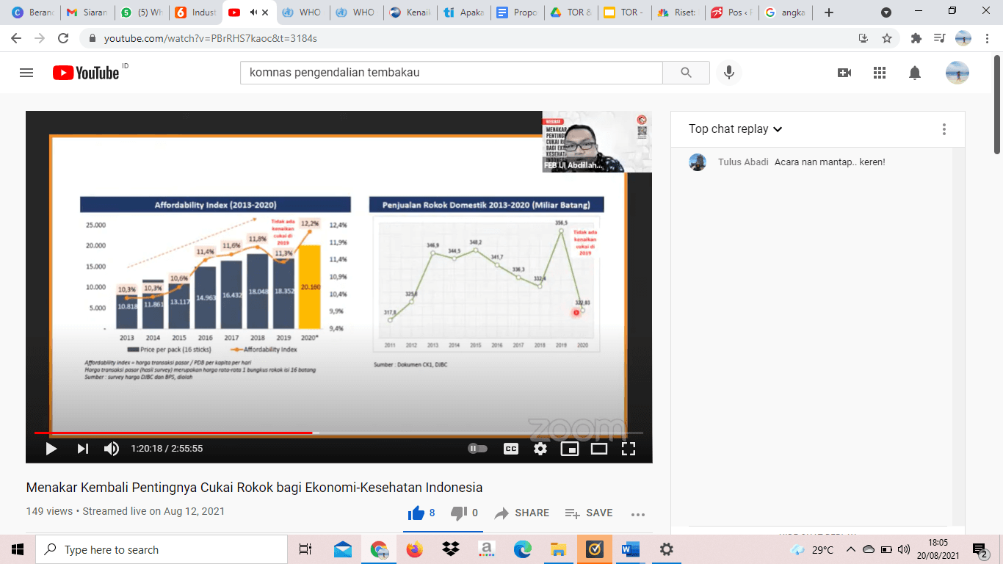The width and height of the screenshot is (1003, 564).
Task: Open the Windows Start menu
Action: (x=18, y=549)
